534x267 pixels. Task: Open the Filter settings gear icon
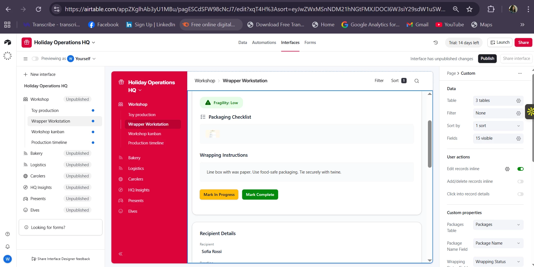pyautogui.click(x=519, y=113)
